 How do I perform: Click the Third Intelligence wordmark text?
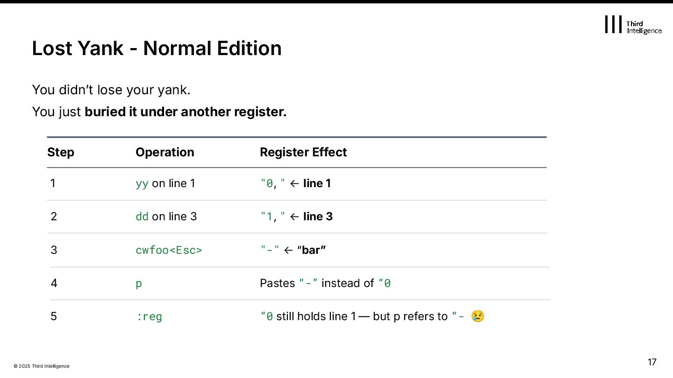(x=644, y=27)
